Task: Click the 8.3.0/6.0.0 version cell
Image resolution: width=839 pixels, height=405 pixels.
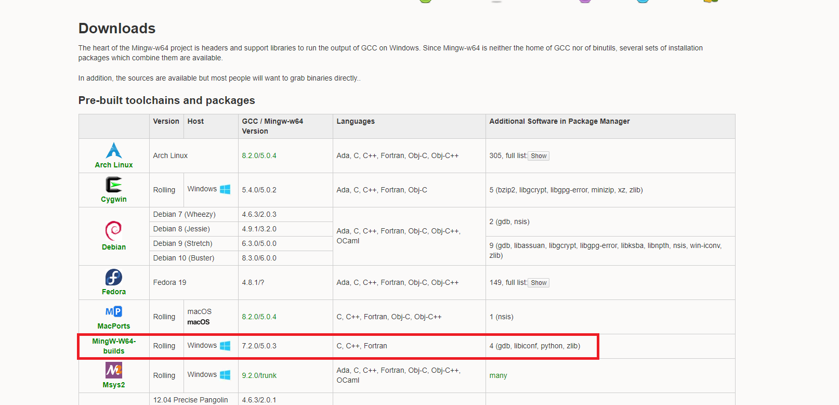Action: coord(285,258)
